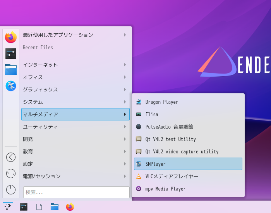Launch SMPlayer from the submenu

click(x=188, y=164)
